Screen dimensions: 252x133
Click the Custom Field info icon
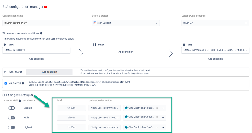pos(20,101)
